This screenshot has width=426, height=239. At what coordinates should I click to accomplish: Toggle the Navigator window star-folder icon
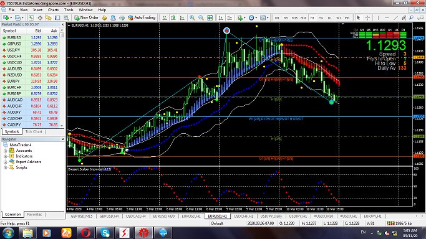tap(49, 17)
